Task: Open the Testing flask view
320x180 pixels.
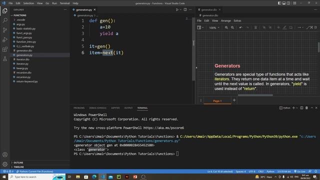Action: coord(5,59)
